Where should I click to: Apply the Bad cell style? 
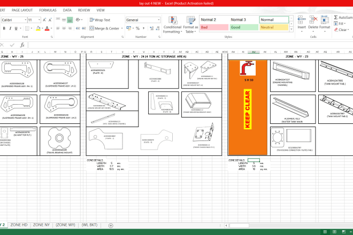click(214, 27)
